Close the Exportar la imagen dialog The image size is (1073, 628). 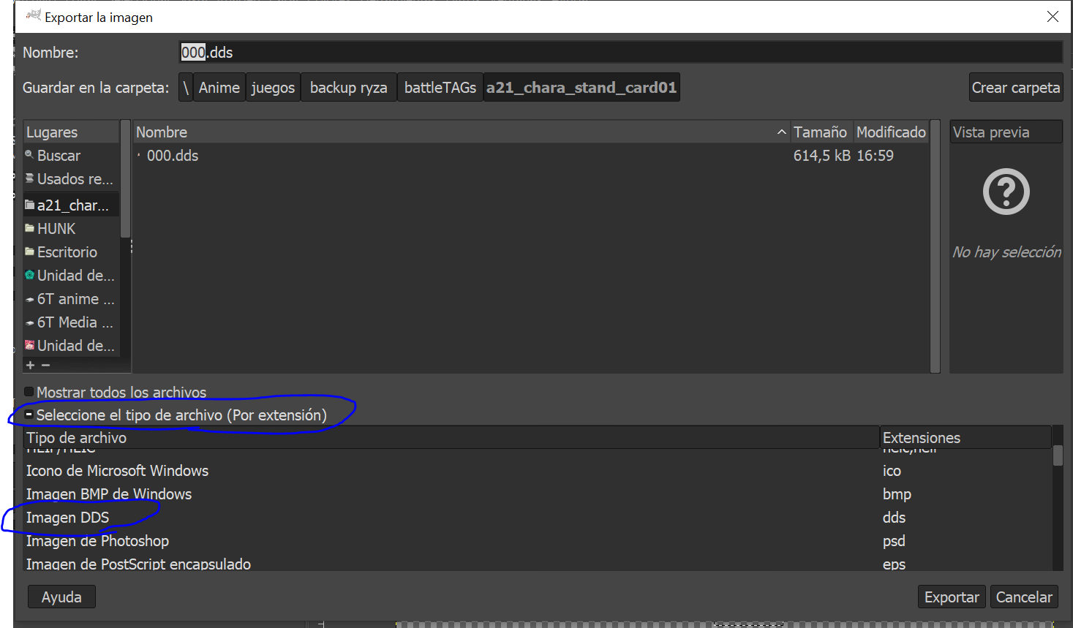point(1053,16)
